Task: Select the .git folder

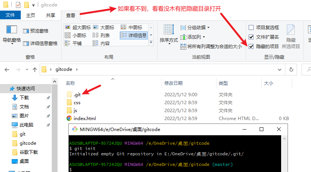Action: pos(77,95)
